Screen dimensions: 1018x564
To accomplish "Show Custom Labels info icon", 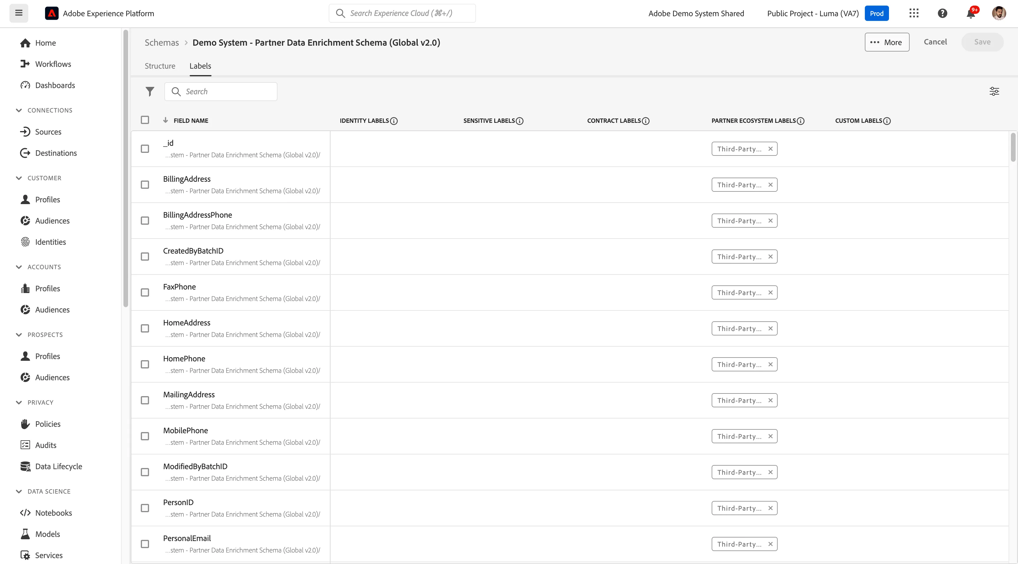I will [x=887, y=121].
